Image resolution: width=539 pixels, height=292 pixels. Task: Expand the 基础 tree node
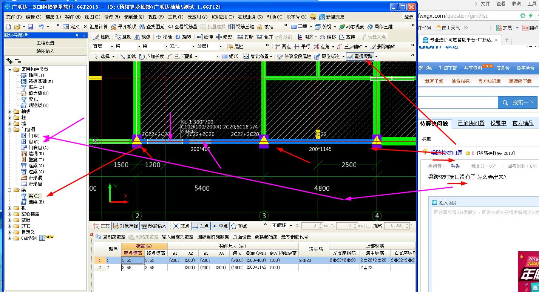click(x=10, y=220)
